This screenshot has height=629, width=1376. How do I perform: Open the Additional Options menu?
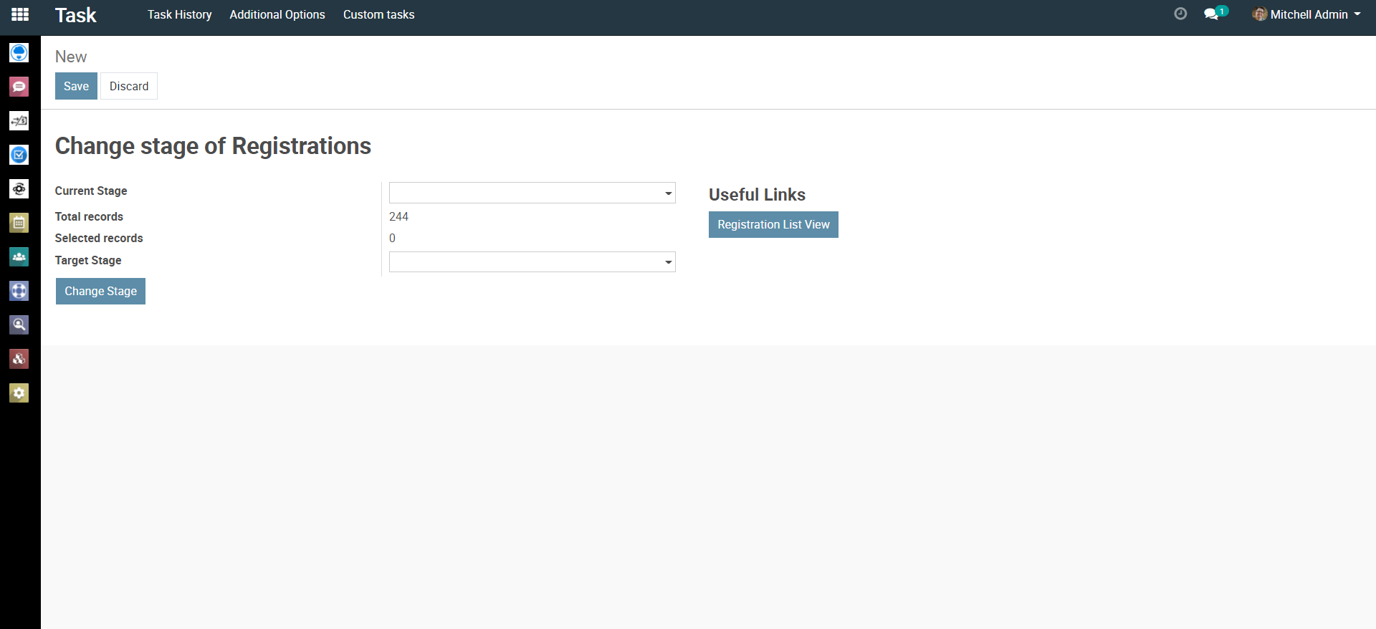click(277, 14)
